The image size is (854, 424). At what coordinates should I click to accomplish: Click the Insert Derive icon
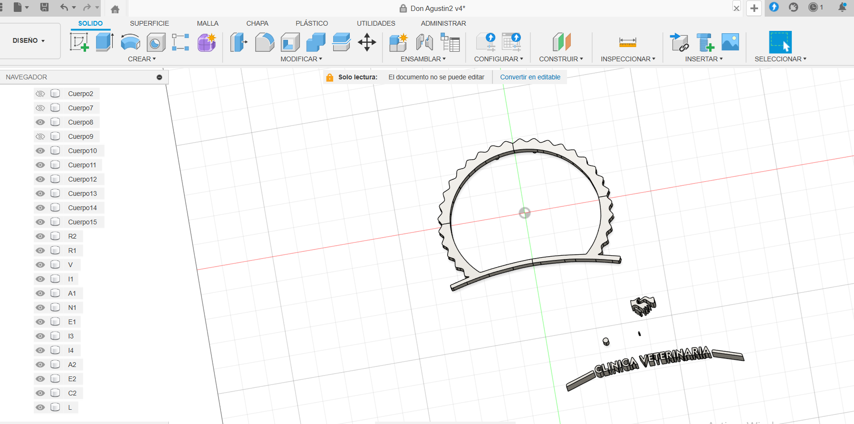coord(679,42)
